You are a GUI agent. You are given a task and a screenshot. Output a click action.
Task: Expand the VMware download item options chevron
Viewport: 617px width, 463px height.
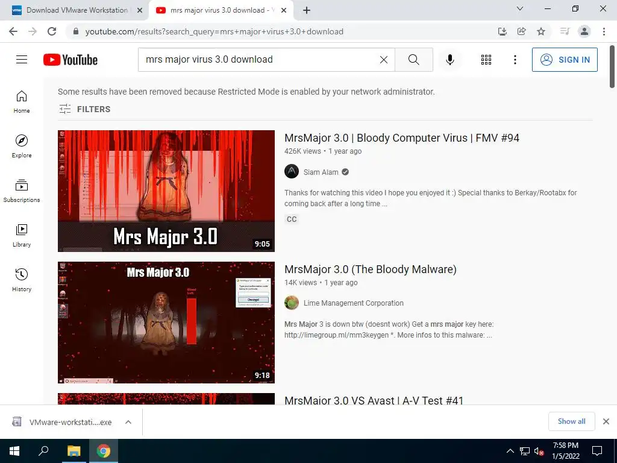128,422
